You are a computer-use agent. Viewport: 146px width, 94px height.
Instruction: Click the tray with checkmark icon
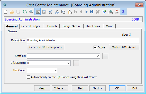click(x=111, y=12)
